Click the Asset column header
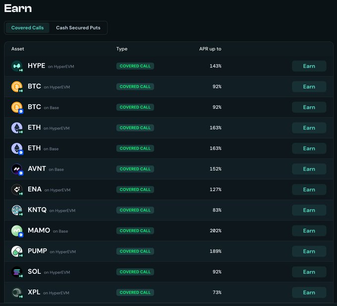337x306 pixels. point(18,49)
